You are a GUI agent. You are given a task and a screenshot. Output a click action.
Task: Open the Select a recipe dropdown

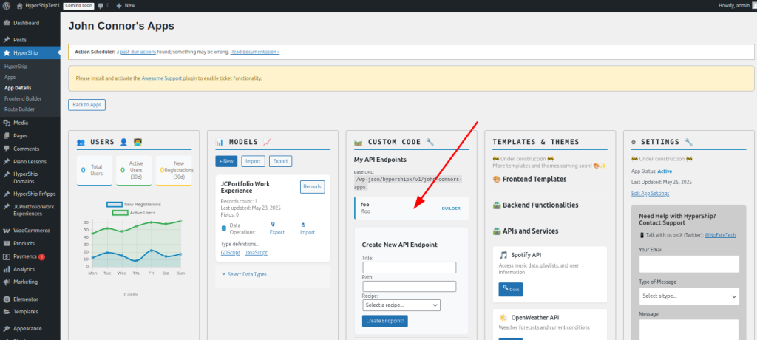click(x=401, y=305)
